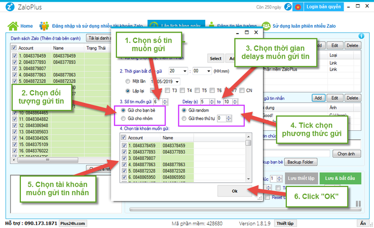This screenshot has width=374, height=228.
Task: Uncheck dialog account 1. 0848378459
Action: [x=124, y=145]
